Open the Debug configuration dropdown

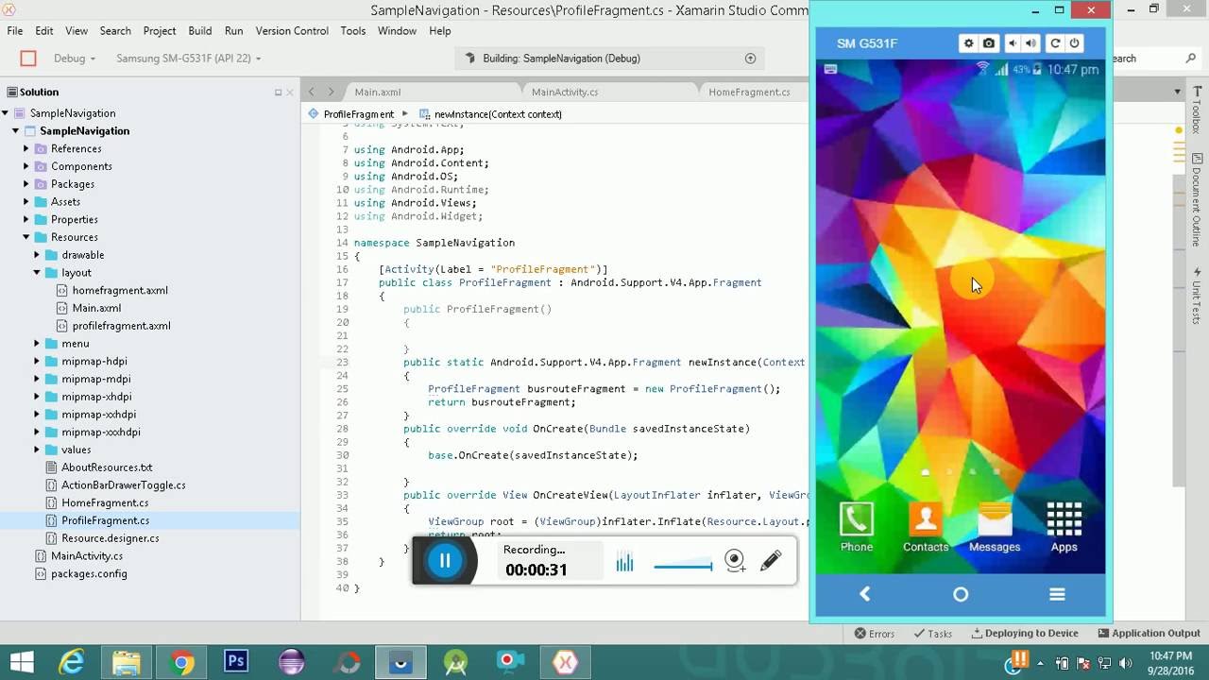click(75, 59)
